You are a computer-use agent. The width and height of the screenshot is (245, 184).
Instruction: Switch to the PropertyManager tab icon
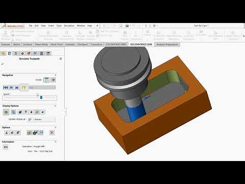click(10, 54)
